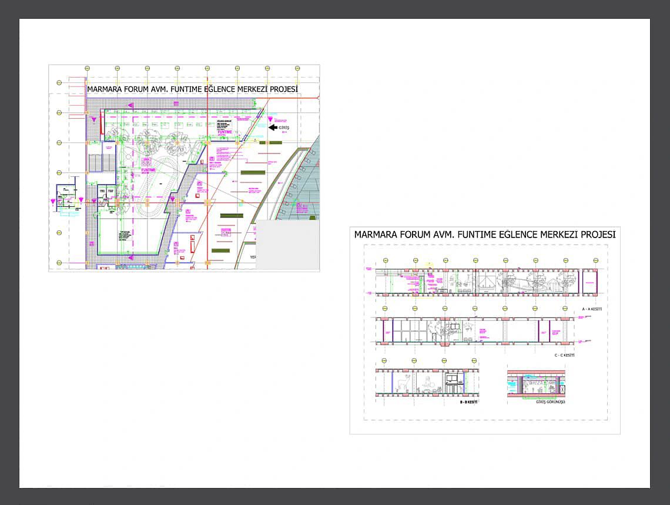Select the 'A - A KESİTİ' section label
670x505 pixels.
click(592, 309)
